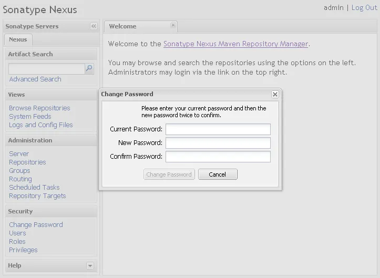This screenshot has width=380, height=278.
Task: Cancel the password change dialog
Action: tap(218, 174)
